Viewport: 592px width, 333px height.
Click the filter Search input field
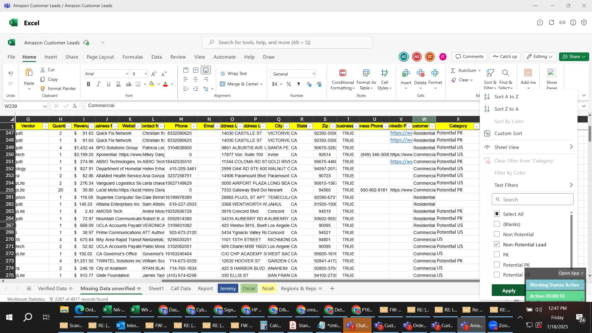(x=532, y=199)
